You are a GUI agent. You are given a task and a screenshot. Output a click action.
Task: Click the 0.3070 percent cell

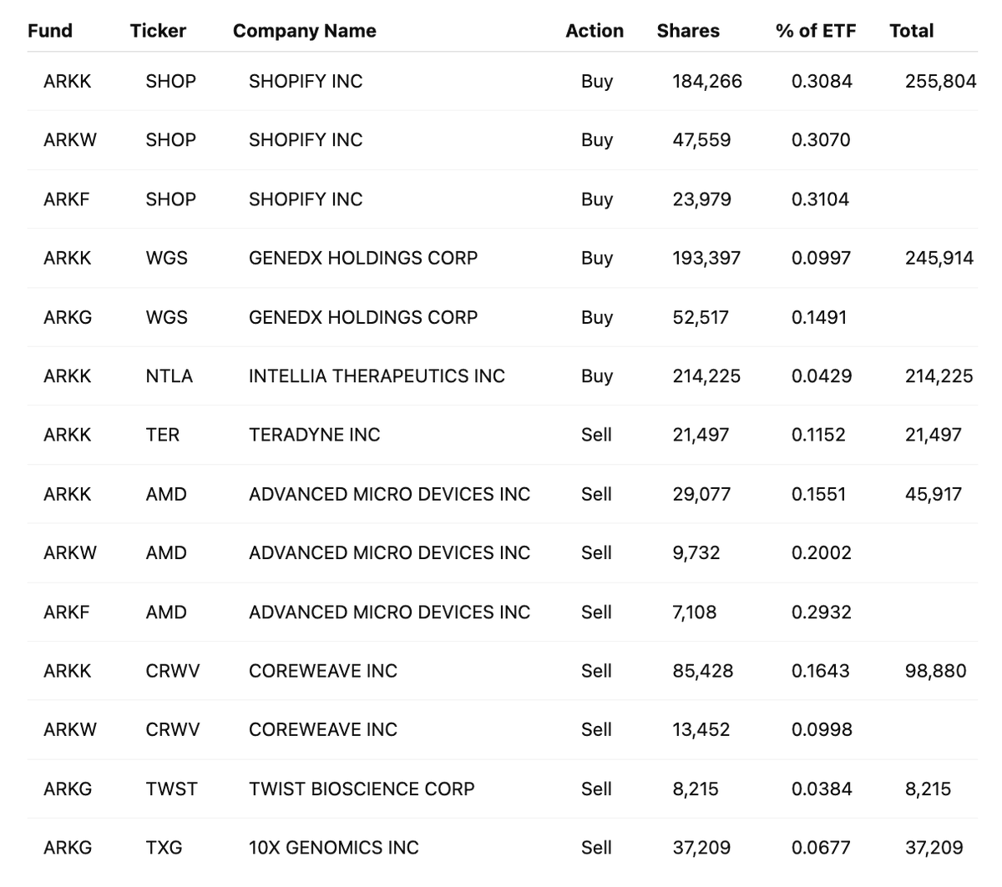pos(821,139)
